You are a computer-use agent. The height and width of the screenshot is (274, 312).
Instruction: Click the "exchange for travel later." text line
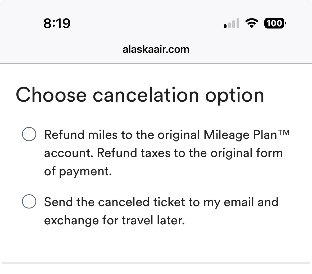tap(114, 220)
